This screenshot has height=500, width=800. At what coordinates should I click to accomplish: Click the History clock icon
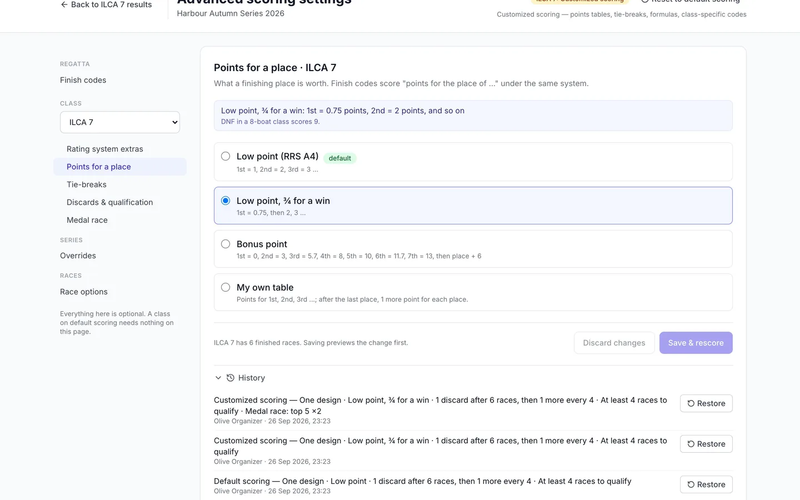tap(231, 378)
